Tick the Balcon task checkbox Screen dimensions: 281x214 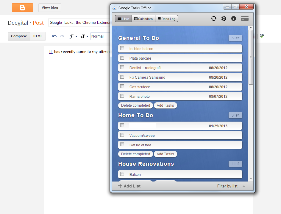coord(122,174)
